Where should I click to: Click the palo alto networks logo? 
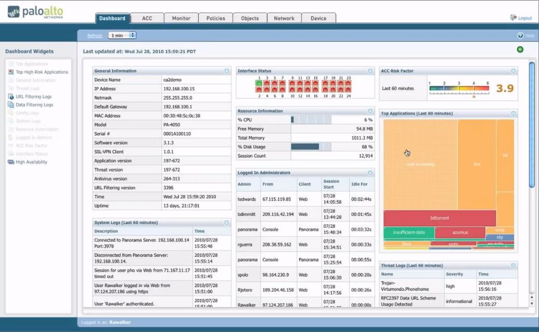[32, 12]
